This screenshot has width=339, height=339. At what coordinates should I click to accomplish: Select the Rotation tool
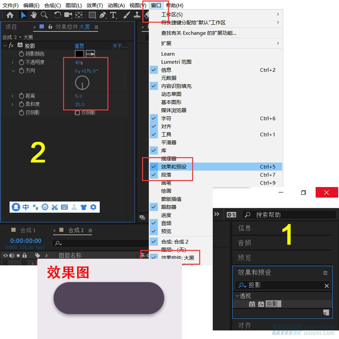57,16
